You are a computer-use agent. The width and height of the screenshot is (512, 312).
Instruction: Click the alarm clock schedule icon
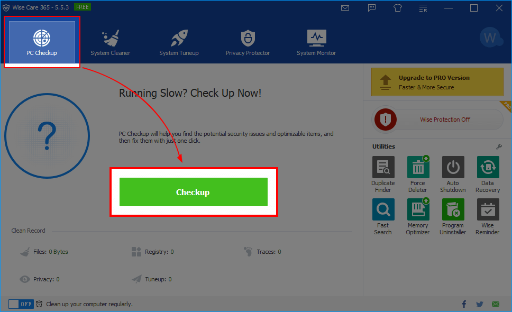39,304
